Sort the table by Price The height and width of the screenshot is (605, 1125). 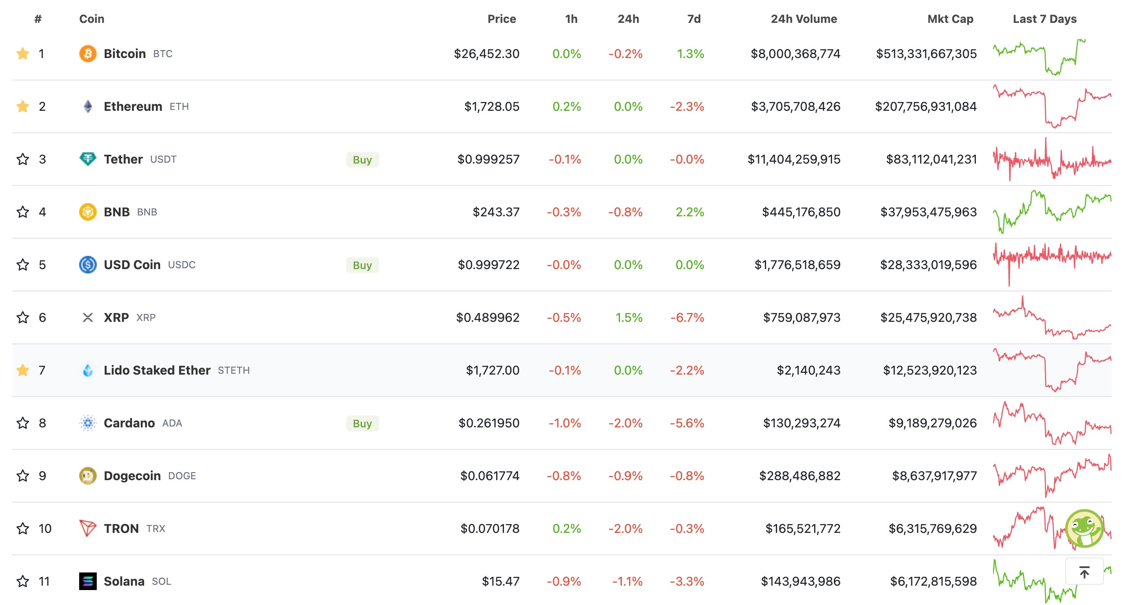pyautogui.click(x=501, y=19)
